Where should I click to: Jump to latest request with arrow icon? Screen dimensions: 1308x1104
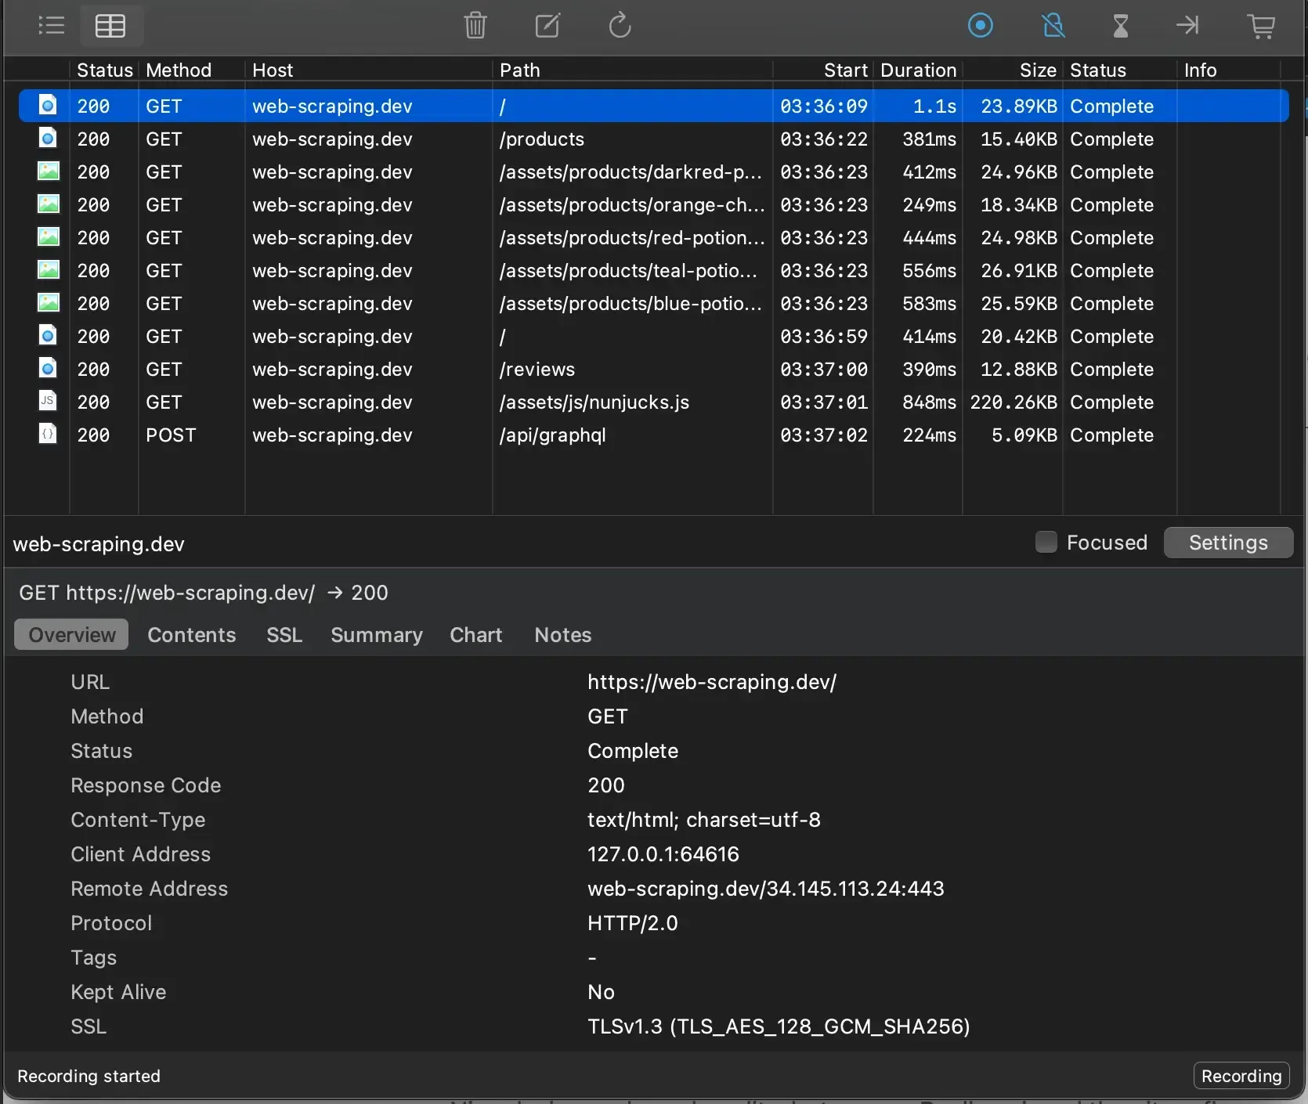[1187, 26]
